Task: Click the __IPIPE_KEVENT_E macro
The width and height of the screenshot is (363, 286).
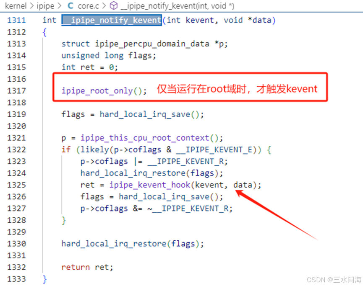Action: coord(214,149)
